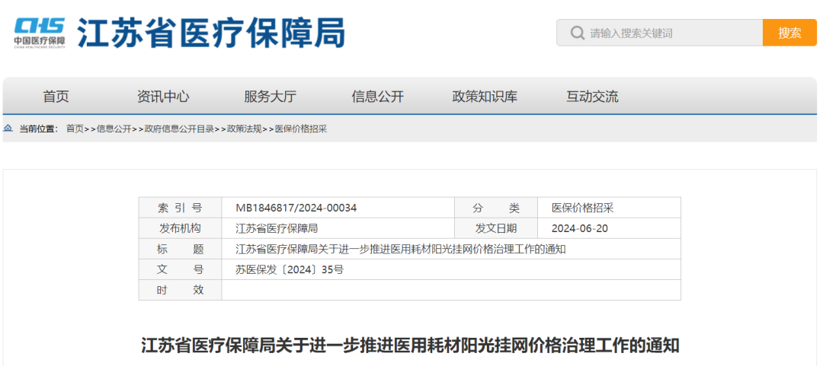
Task: Click the magnifier icon in the search box
Action: point(577,33)
